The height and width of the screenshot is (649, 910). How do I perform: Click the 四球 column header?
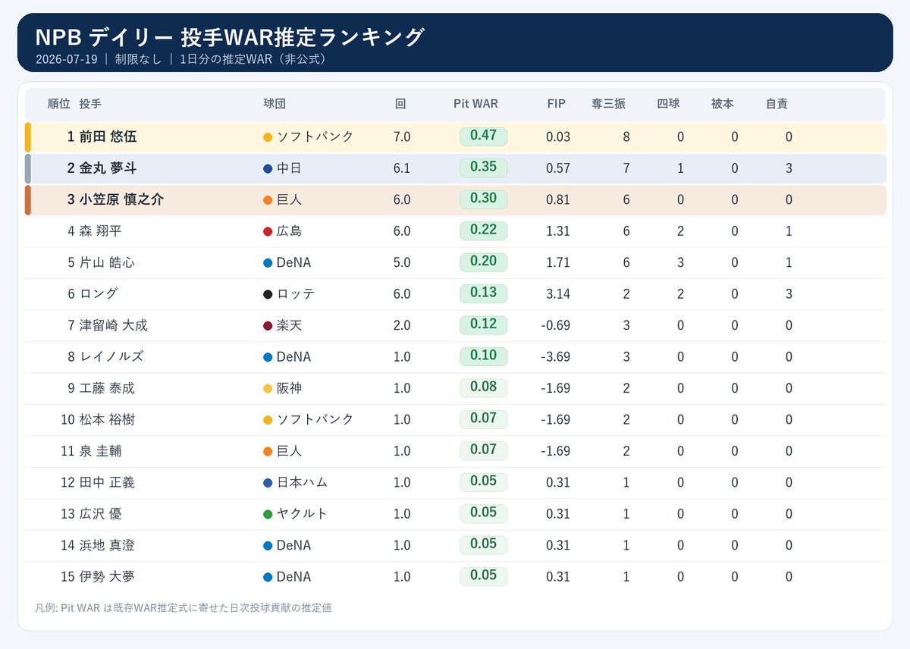click(668, 104)
